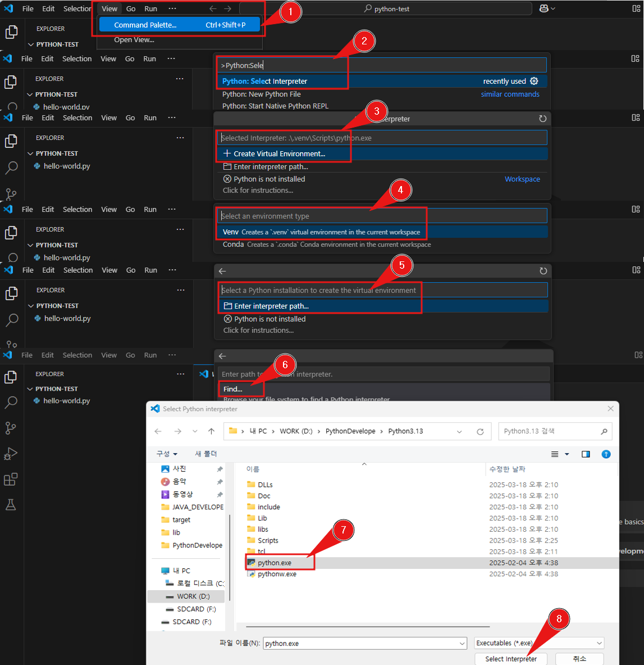The image size is (644, 665).
Task: Select the DLLs folder
Action: [265, 485]
